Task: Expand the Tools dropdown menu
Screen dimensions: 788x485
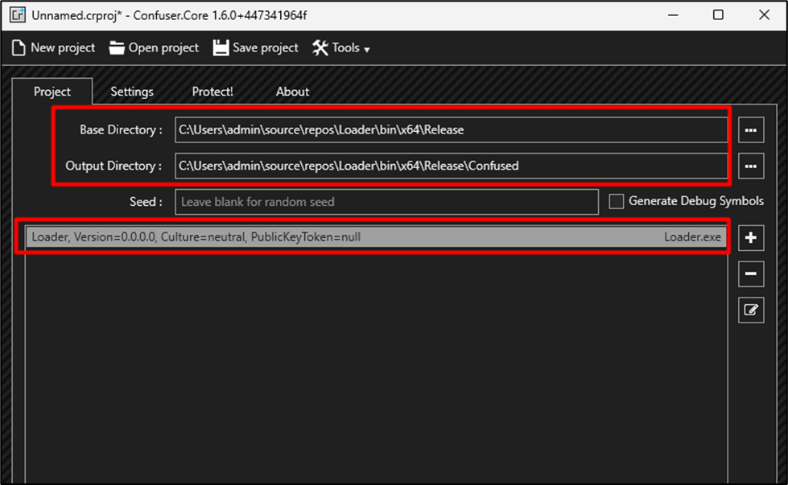Action: tap(340, 47)
